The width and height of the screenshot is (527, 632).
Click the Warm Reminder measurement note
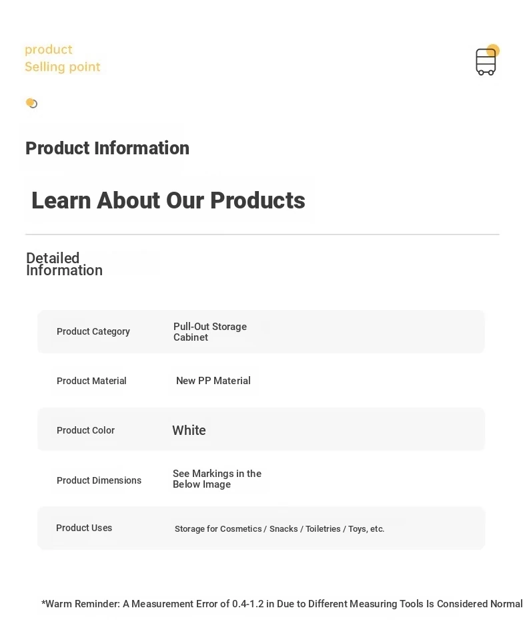(282, 604)
